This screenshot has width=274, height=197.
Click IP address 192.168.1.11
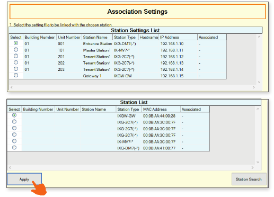click(172, 50)
